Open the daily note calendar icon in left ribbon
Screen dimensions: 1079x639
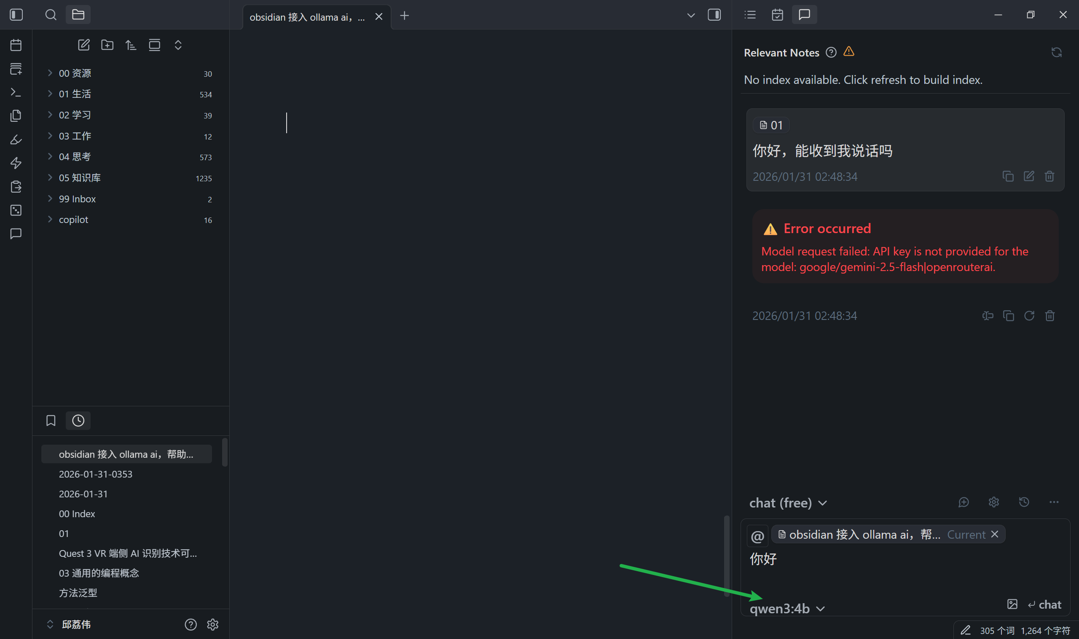click(16, 45)
